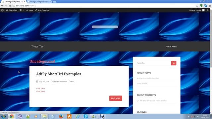
Task: Open the user avatar in admin bar
Action: click(203, 10)
